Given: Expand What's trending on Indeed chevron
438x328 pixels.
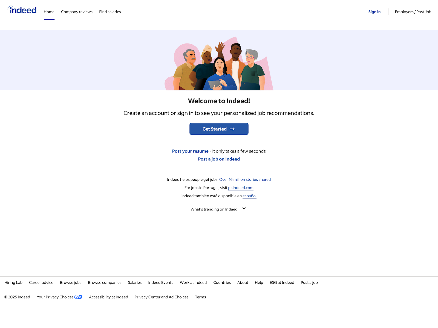Looking at the screenshot, I should [244, 209].
